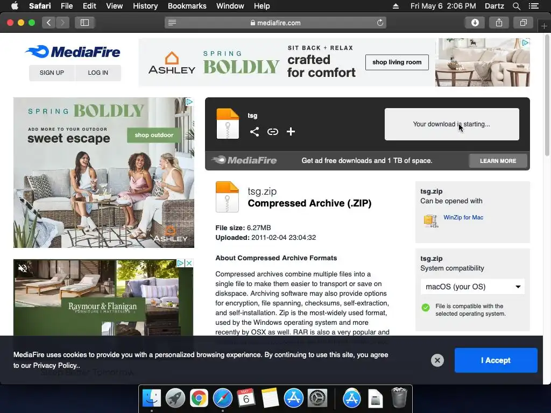Open Notes app in the Dock
This screenshot has height=413, width=551.
[270, 398]
